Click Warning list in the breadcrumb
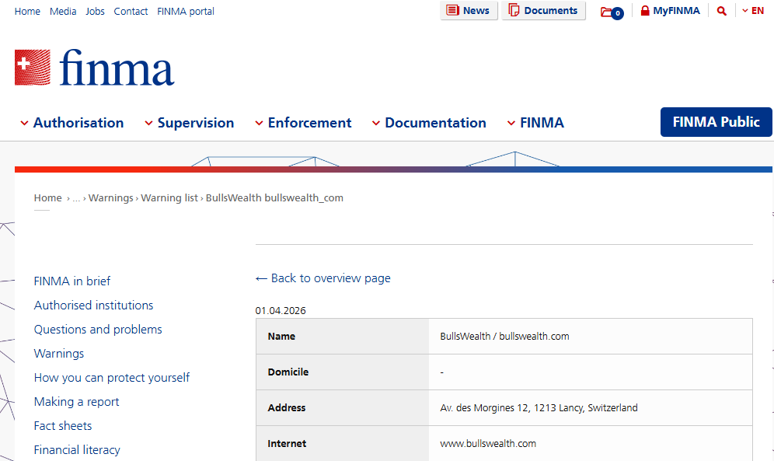774x461 pixels. pos(169,198)
